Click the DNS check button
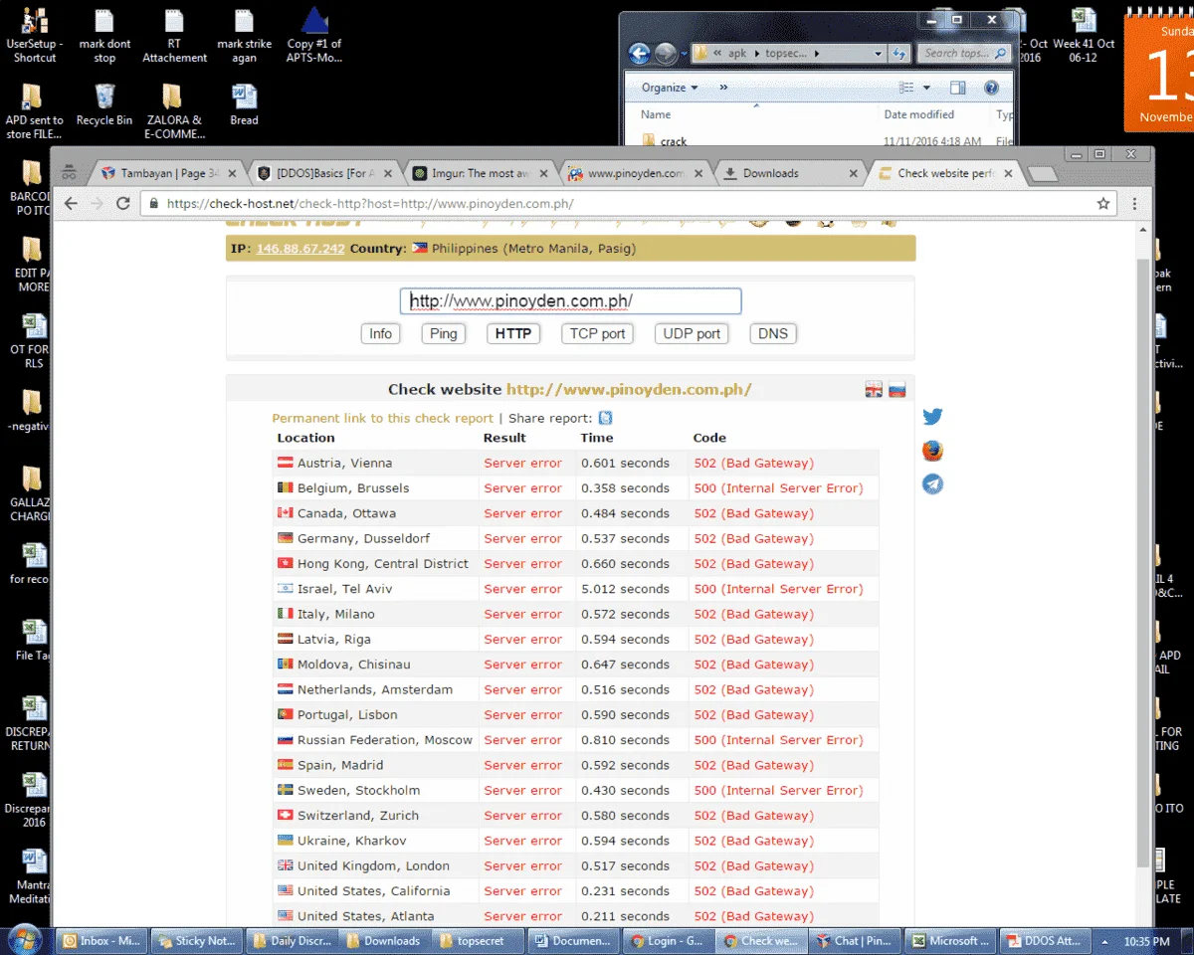 tap(773, 334)
